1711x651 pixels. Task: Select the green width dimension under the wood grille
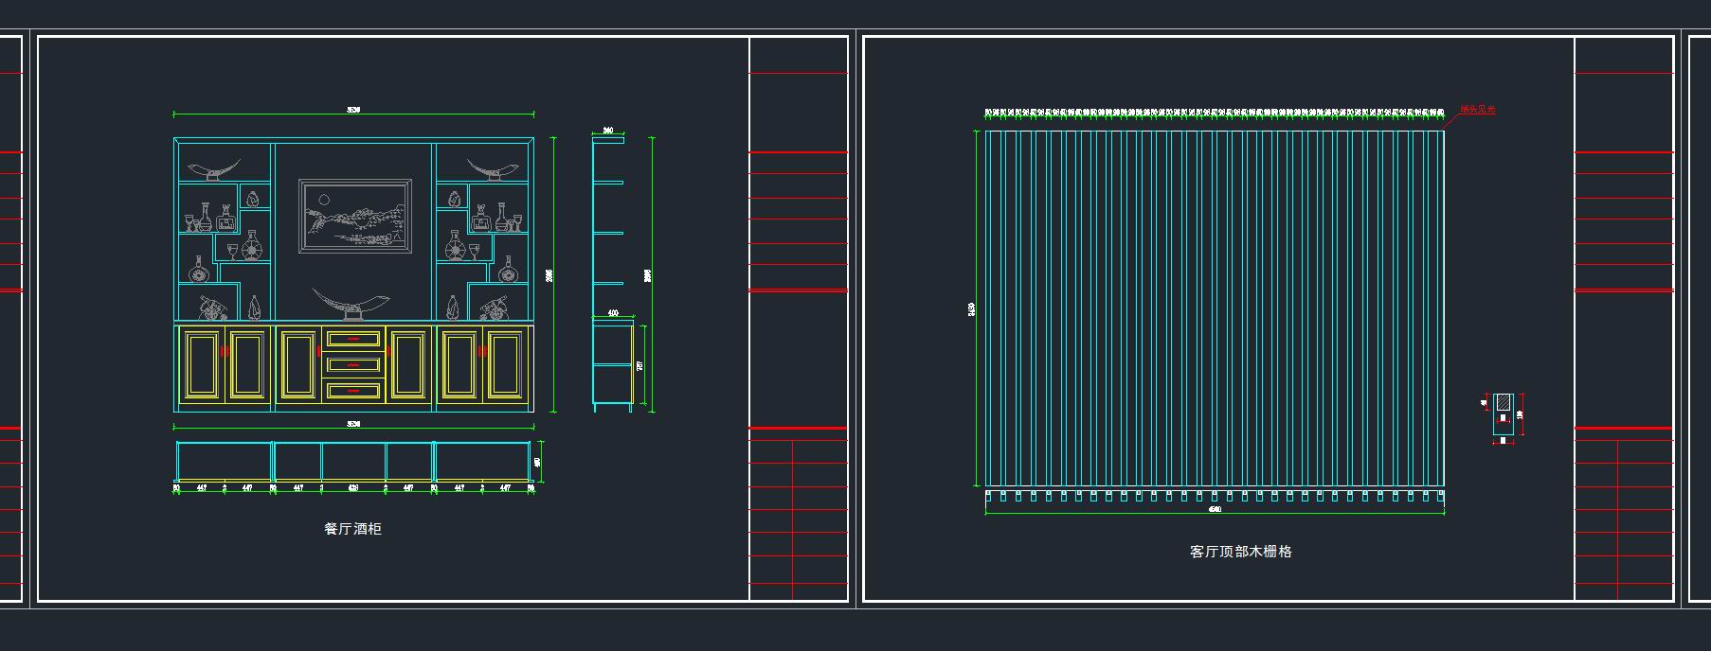1215,513
